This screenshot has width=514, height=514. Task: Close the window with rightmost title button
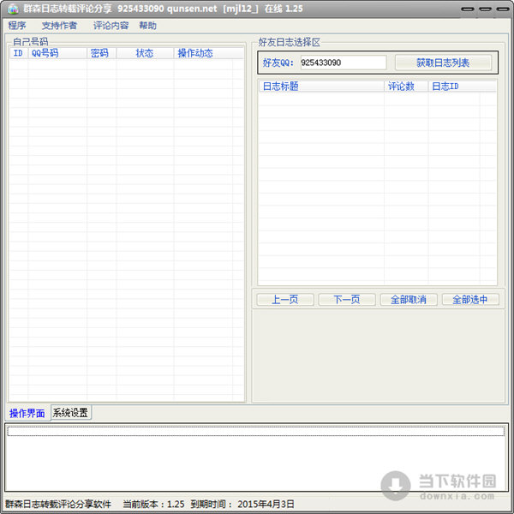click(503, 9)
